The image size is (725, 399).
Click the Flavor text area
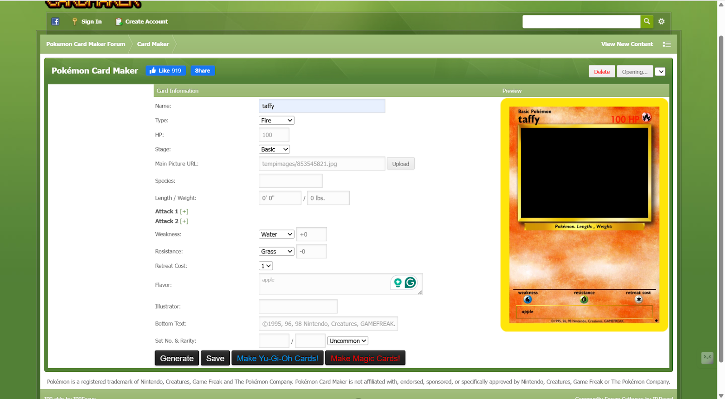click(341, 284)
